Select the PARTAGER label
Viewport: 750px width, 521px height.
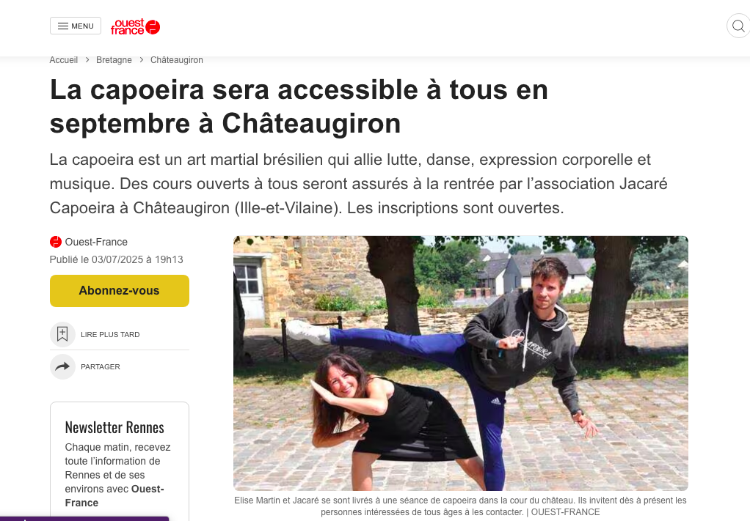click(101, 367)
